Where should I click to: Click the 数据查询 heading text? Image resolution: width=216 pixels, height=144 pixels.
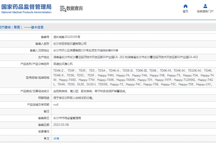click(x=74, y=8)
